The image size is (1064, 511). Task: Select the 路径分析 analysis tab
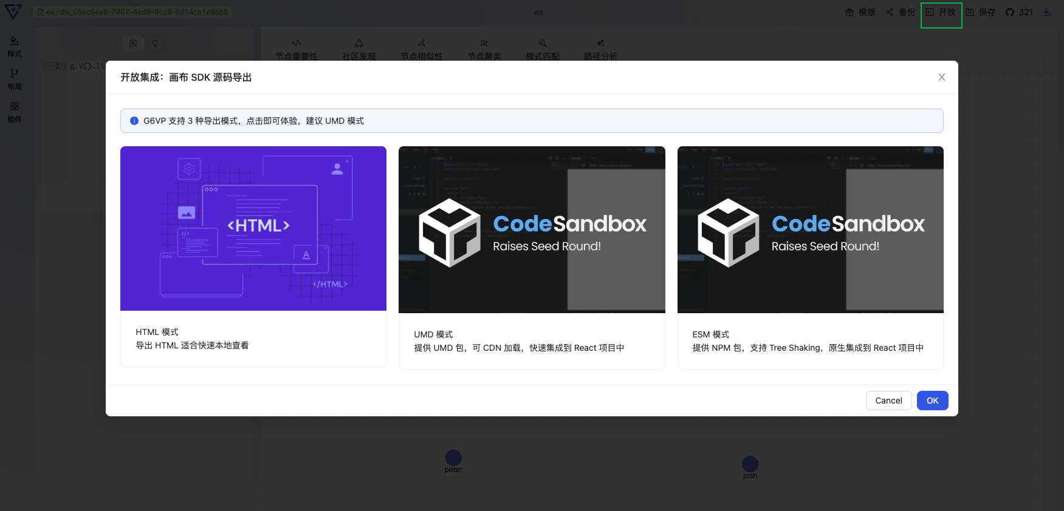(601, 50)
